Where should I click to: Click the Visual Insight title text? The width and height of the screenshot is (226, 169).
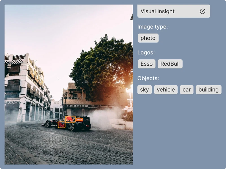157,11
